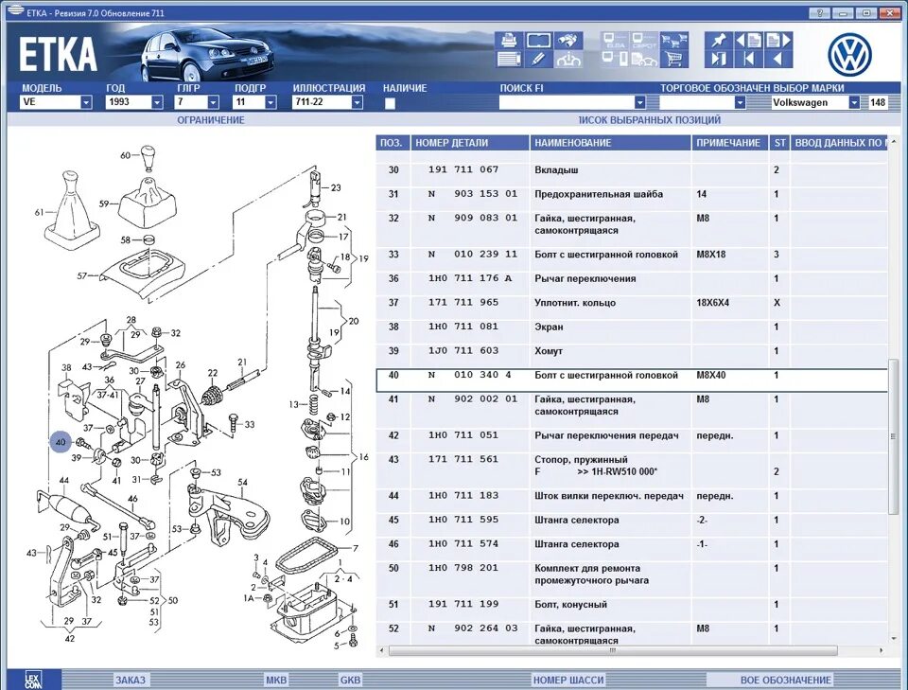Open the ТОРГОВОЕ ОБОЗНАЧЕНИЕ dropdown arrow
Viewport: 908px width, 690px height.
740,102
